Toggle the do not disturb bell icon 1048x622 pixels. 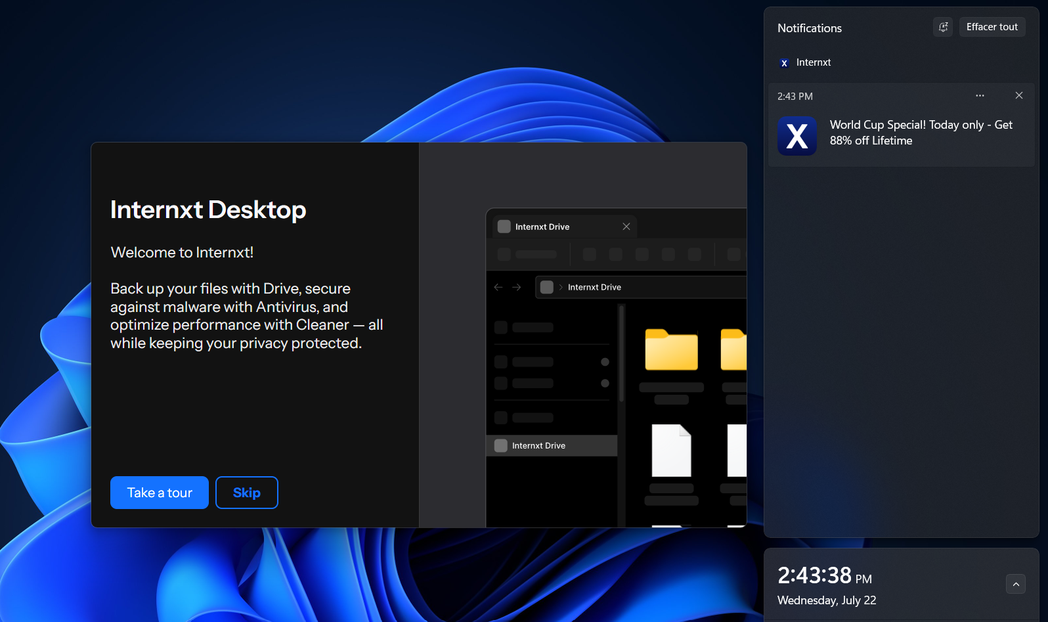pos(943,27)
